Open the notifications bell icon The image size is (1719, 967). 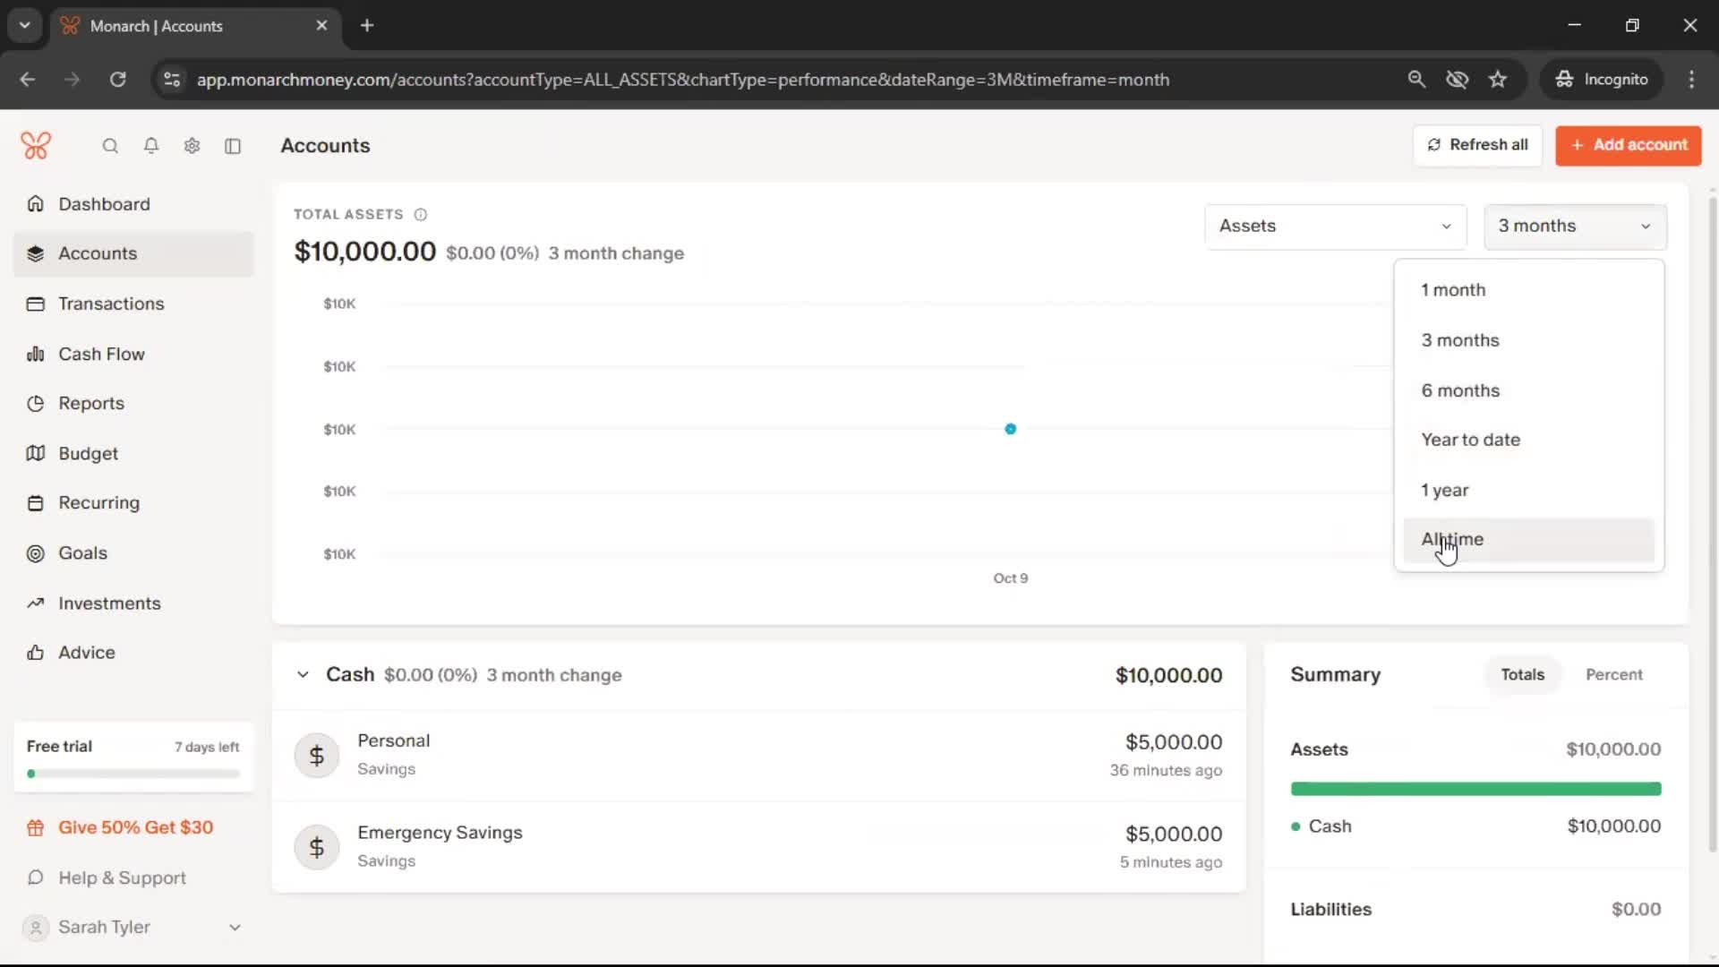point(151,146)
